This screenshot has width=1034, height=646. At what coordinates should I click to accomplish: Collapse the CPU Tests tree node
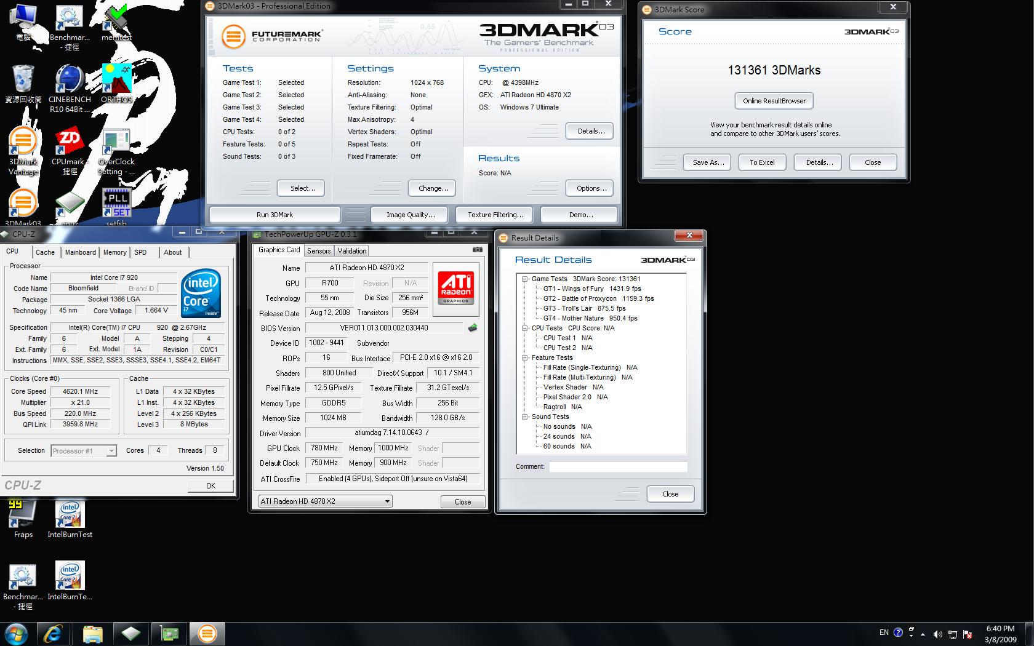[525, 329]
